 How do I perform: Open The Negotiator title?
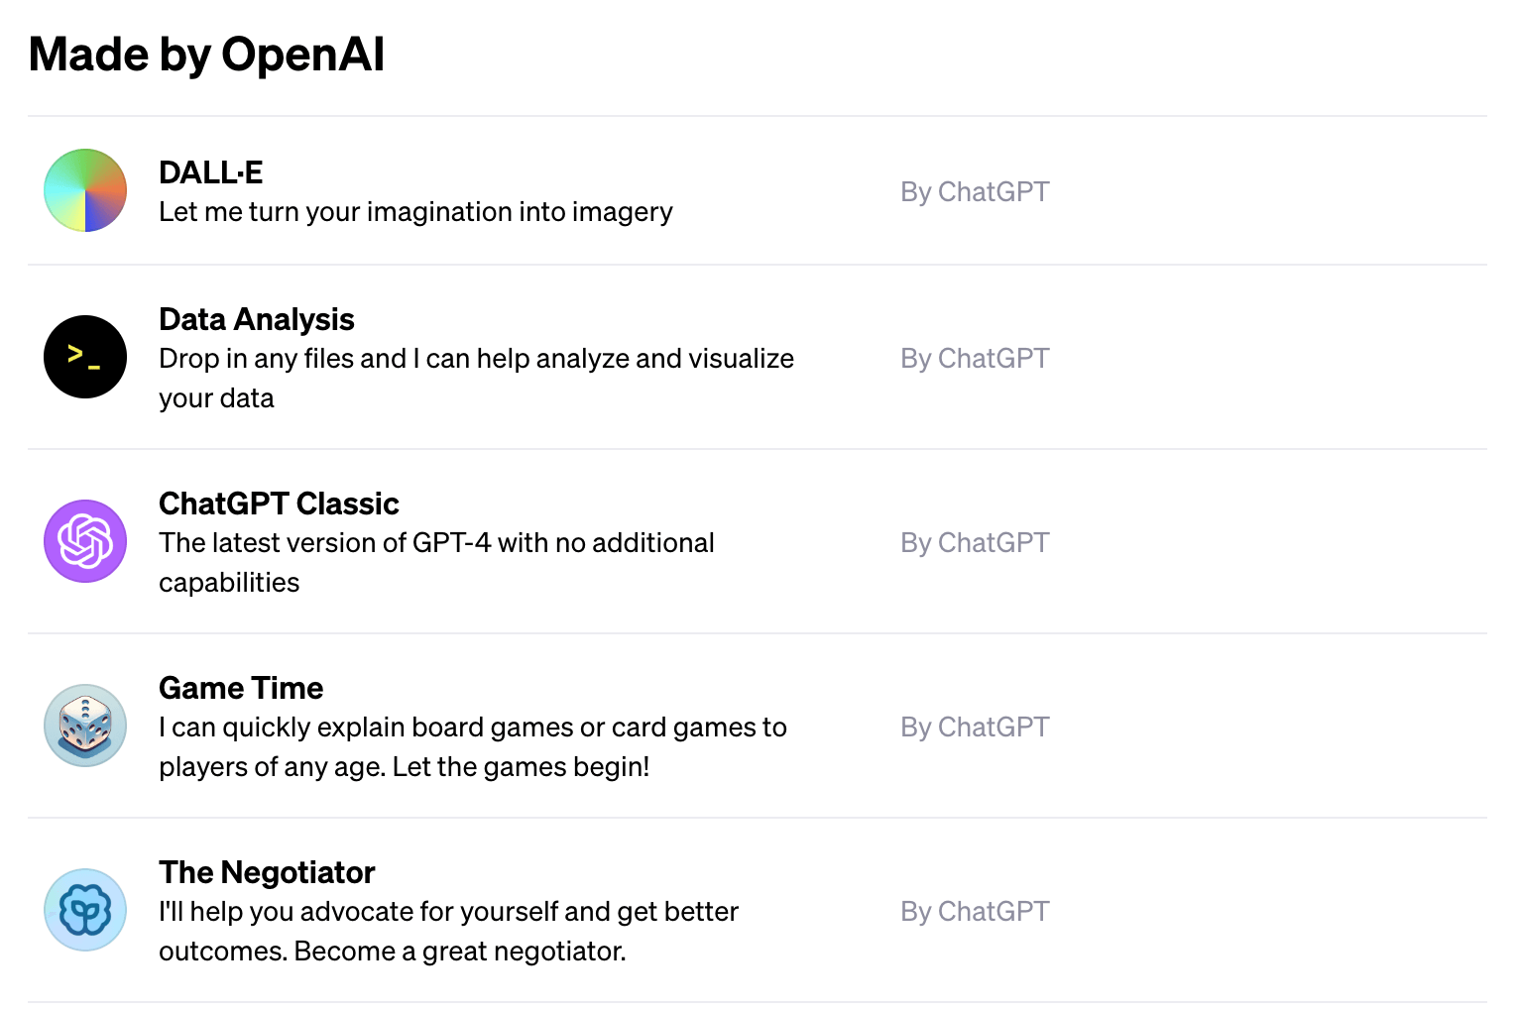coord(267,872)
